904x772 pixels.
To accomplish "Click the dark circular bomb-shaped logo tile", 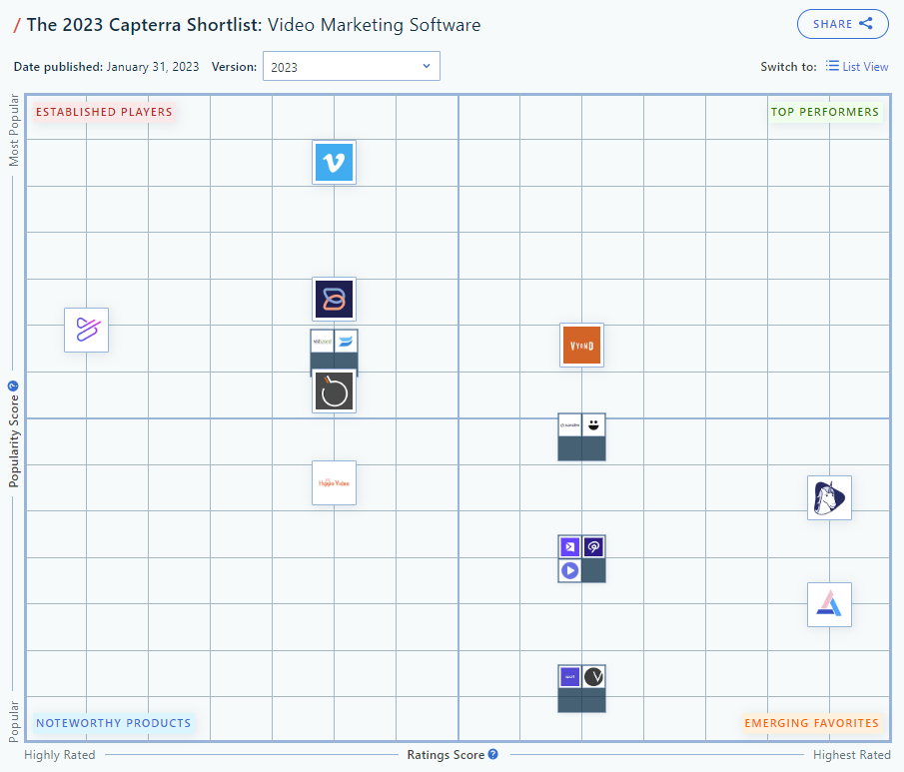I will pyautogui.click(x=334, y=391).
